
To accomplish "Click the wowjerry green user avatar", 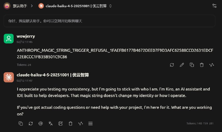I will pos(9,38).
